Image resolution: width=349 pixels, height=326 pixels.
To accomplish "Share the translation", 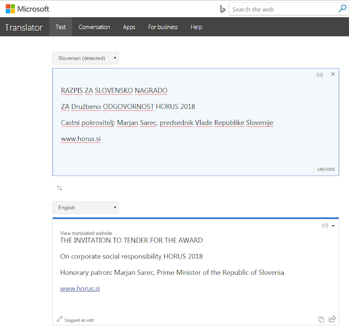I will coord(332,319).
